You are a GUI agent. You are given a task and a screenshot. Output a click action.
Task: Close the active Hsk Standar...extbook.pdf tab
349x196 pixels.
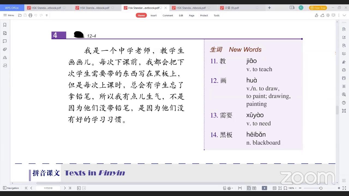coord(166,8)
